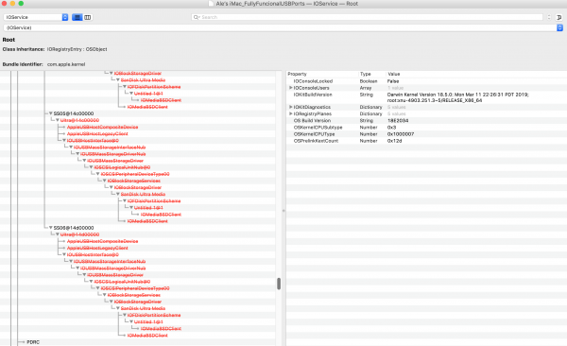This screenshot has height=346, width=567.
Task: Select IOSCSIPeripheralDeviceType00 under SS06@14d00000
Action: point(135,288)
